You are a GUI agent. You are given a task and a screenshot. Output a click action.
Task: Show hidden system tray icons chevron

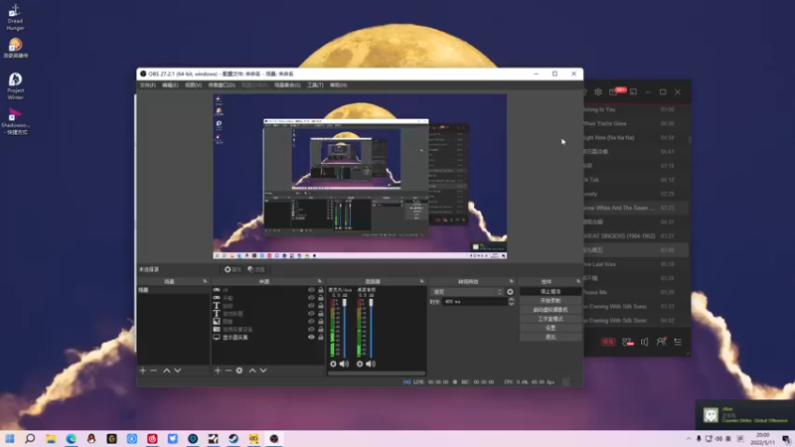tap(689, 439)
